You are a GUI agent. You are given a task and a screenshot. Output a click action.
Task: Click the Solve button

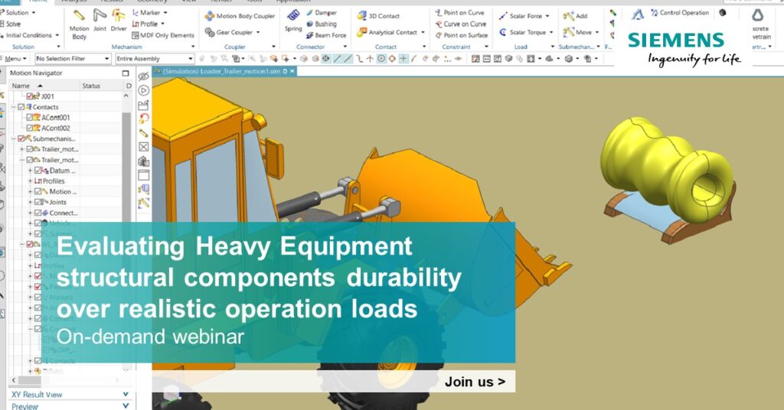14,24
